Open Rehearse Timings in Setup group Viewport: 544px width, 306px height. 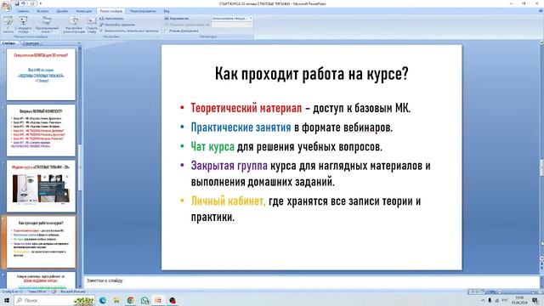117,25
